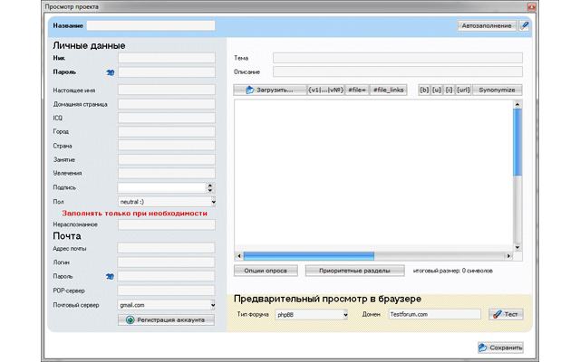Click the Приоритетные разделы button
Screen dimensions: 580x362
(354, 270)
